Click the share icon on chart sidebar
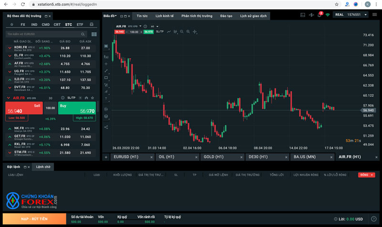Viewport: 382px width, 227px height. (x=106, y=127)
